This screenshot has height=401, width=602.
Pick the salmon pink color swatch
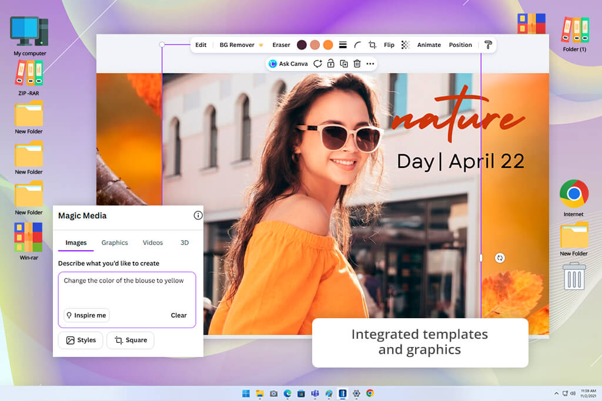315,45
